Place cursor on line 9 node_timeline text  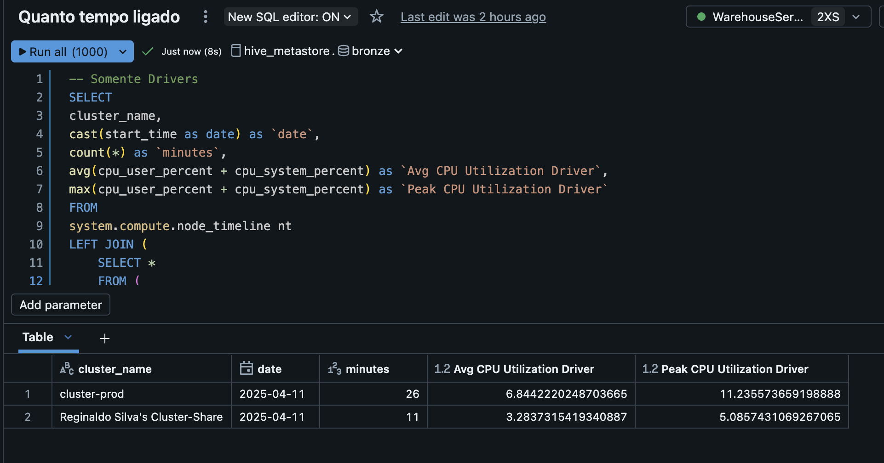coord(224,226)
